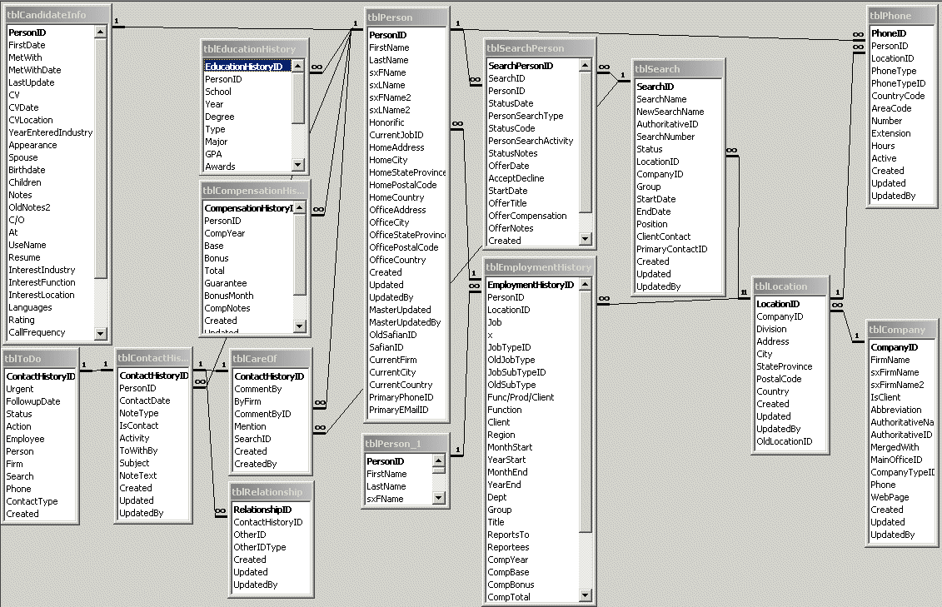
Task: Select PhoneTypeID field in tblPhone
Action: click(x=898, y=83)
